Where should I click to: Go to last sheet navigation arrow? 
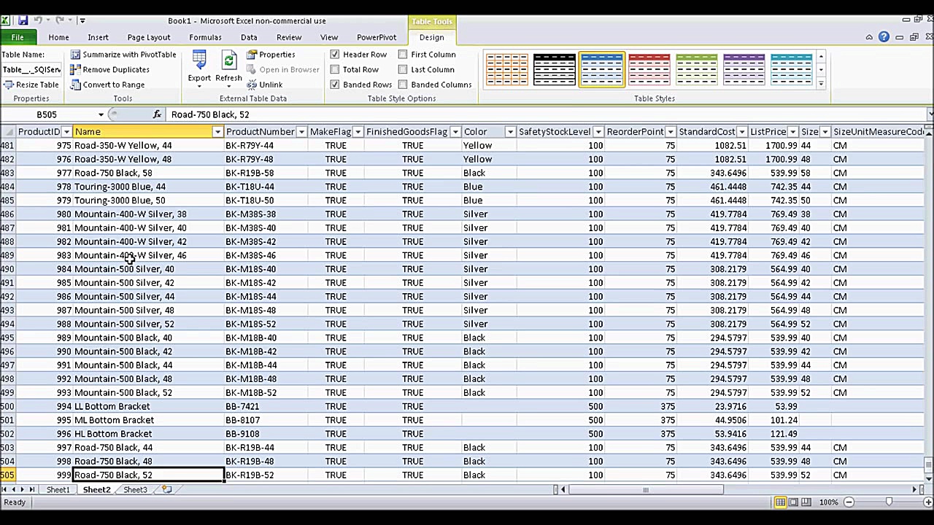tap(31, 490)
